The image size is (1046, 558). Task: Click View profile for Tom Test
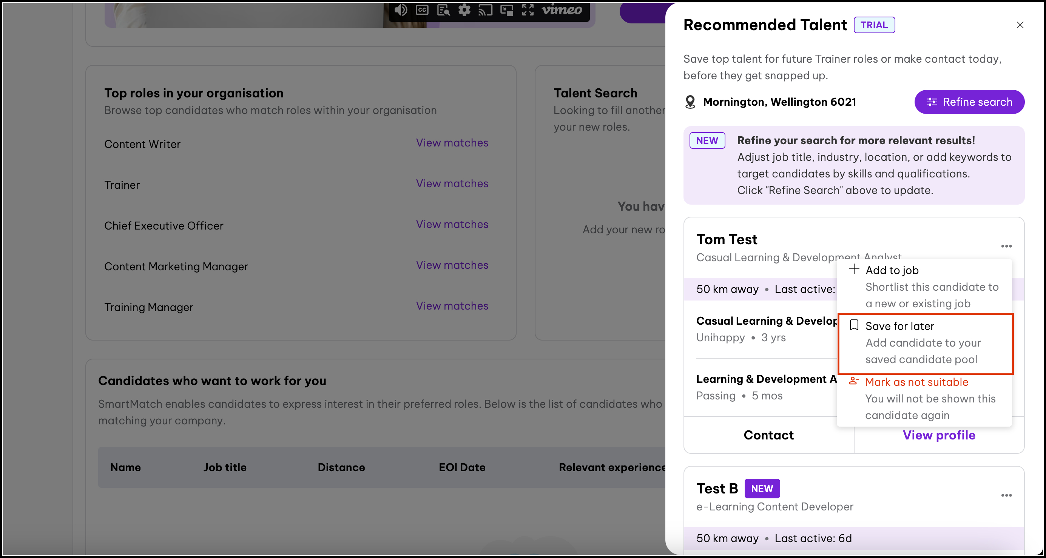(x=938, y=435)
